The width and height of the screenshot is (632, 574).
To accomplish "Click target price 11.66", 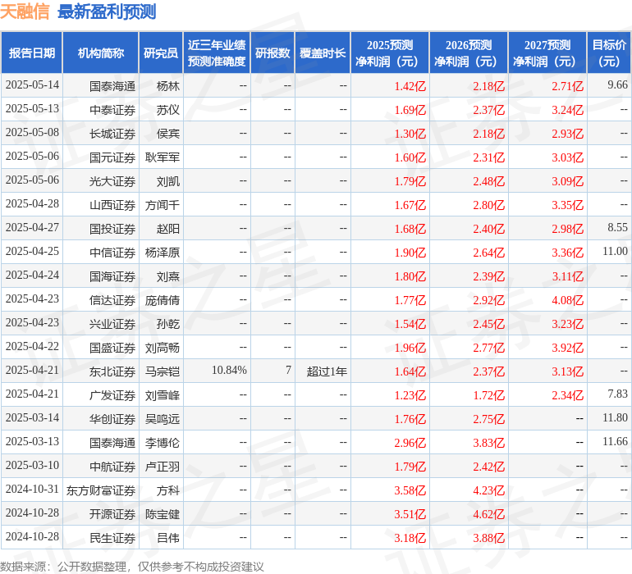I will [x=615, y=441].
